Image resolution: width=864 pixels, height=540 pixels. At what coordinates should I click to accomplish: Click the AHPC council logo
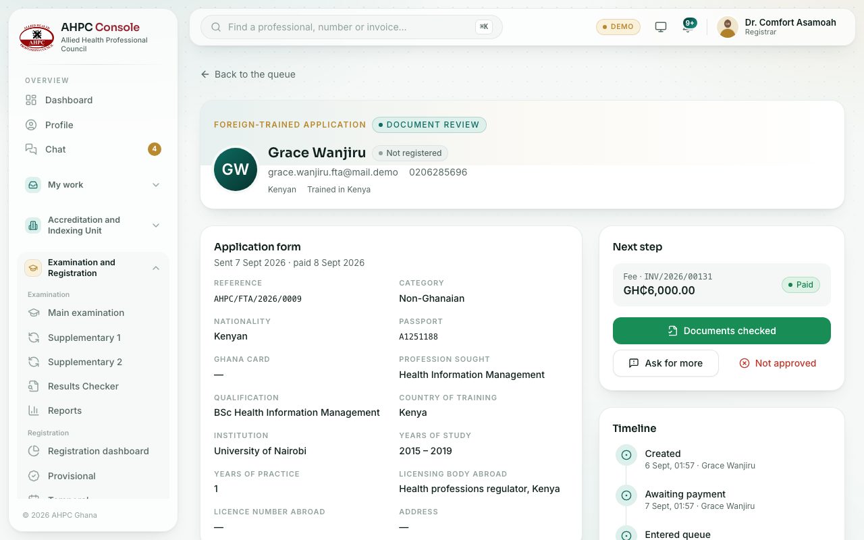coord(37,37)
